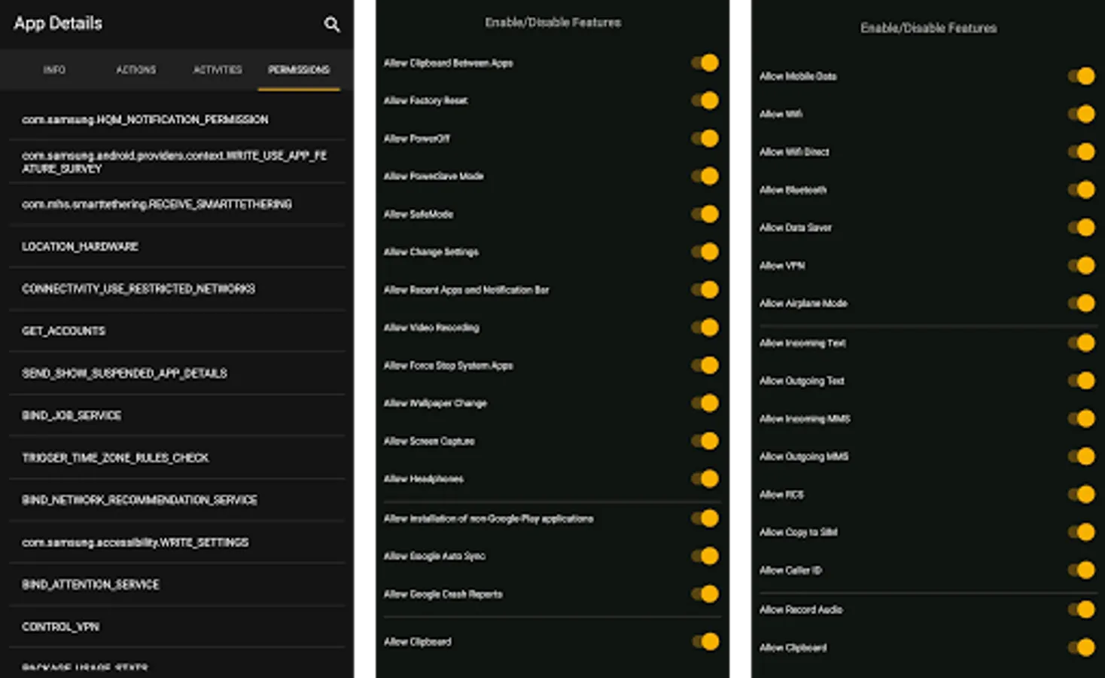Open the ACTIONS tab
This screenshot has width=1105, height=678.
tap(136, 70)
